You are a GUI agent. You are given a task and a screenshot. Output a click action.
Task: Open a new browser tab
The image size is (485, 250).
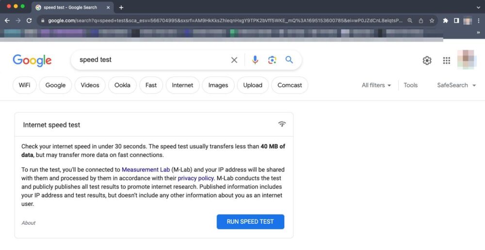click(121, 7)
